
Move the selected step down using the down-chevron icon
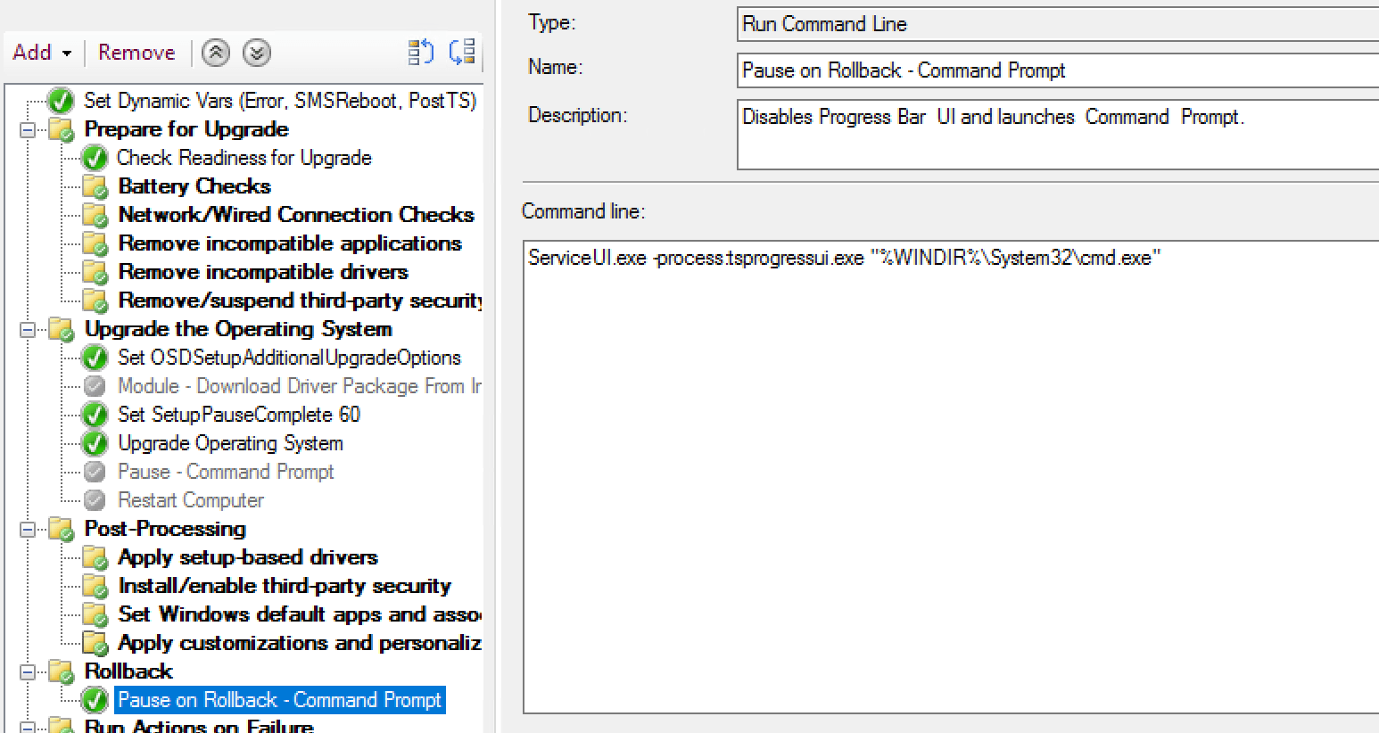pos(256,54)
